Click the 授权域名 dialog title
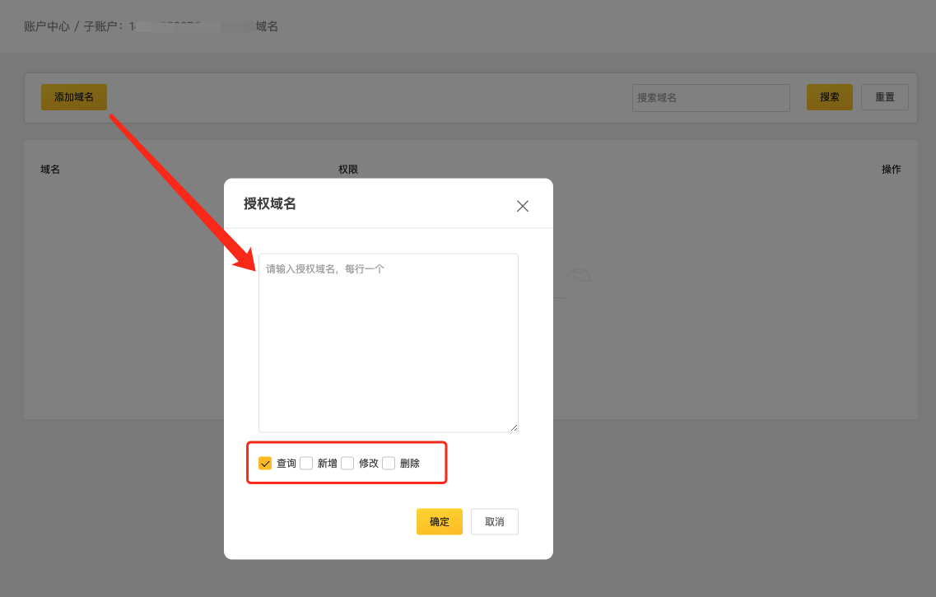This screenshot has width=936, height=597. pyautogui.click(x=270, y=204)
